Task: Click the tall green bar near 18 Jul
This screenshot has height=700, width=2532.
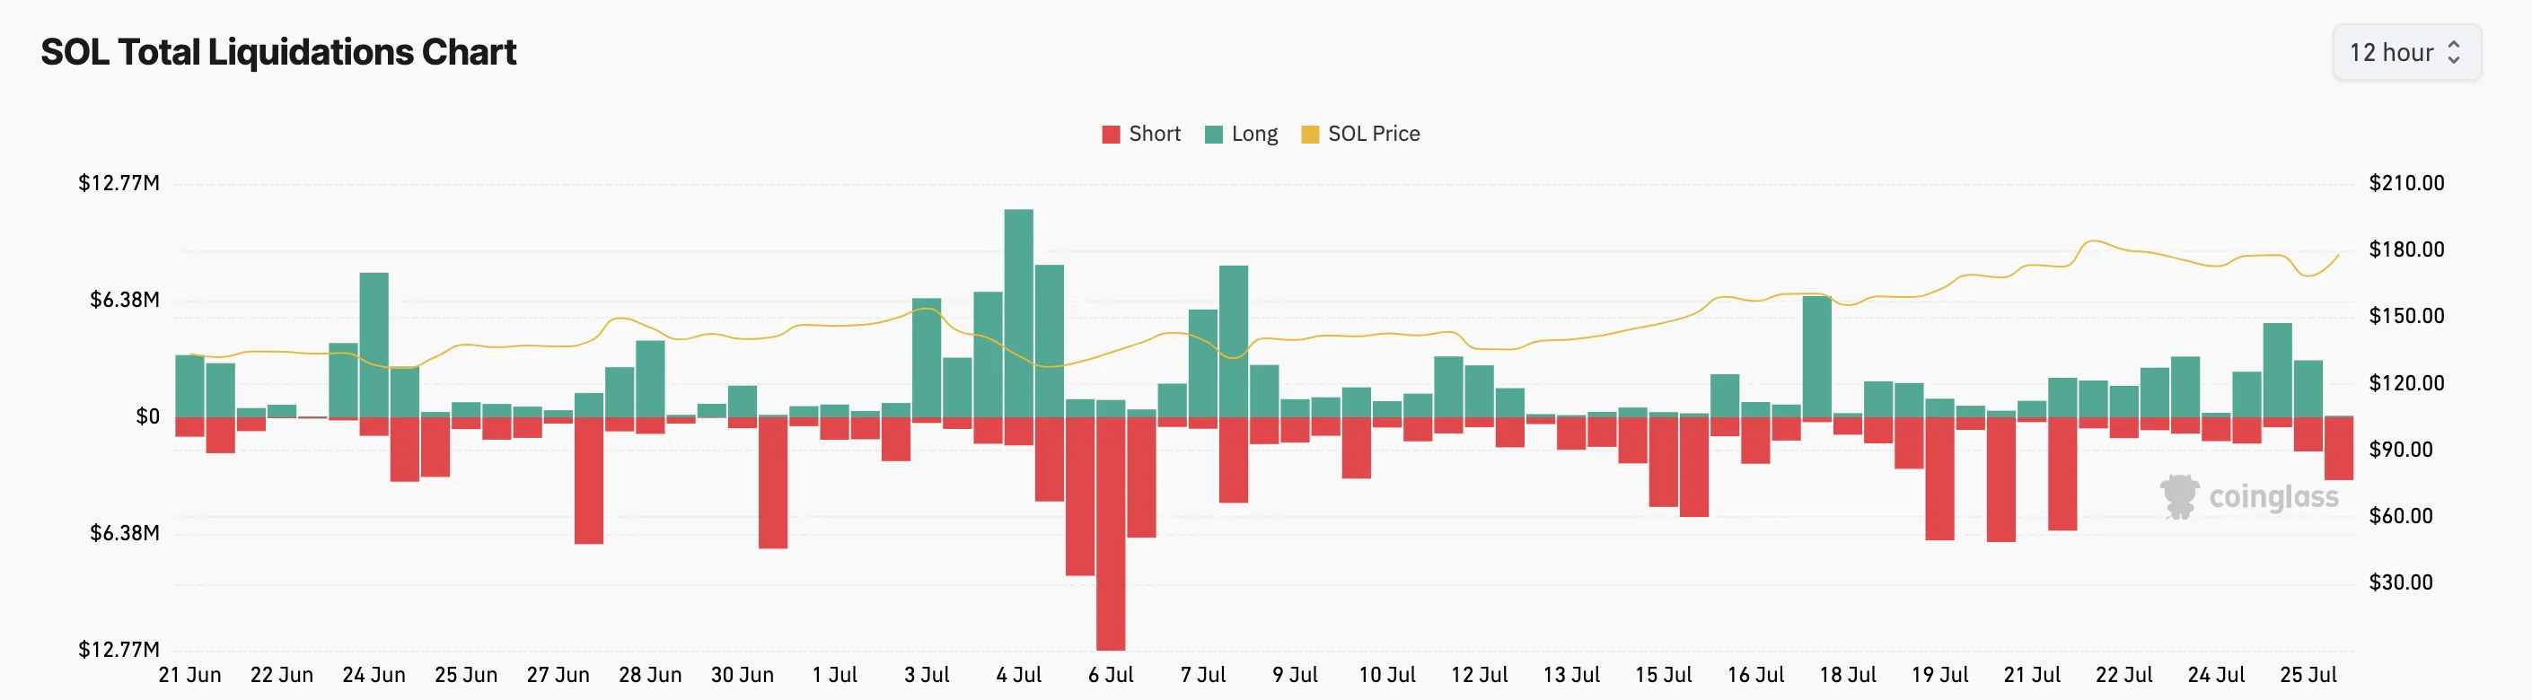Action: (x=1817, y=356)
